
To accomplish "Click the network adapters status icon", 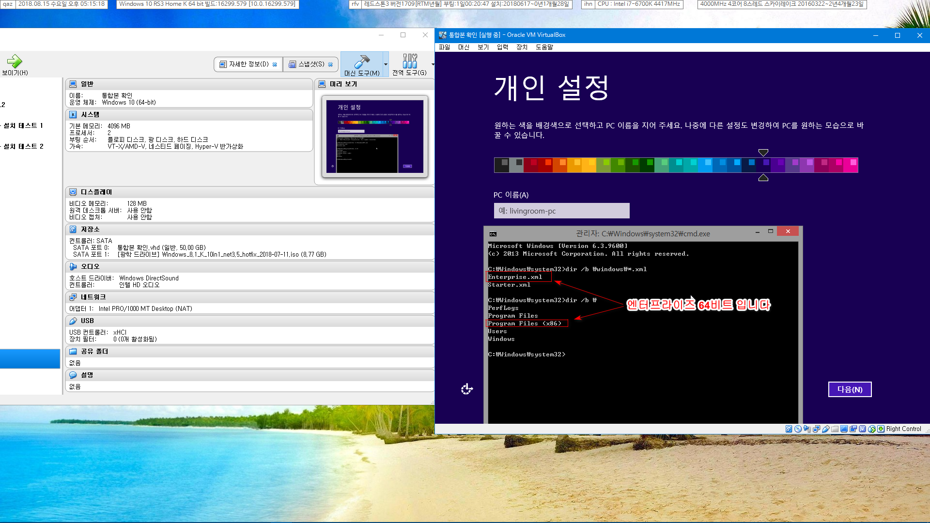I will pos(816,429).
